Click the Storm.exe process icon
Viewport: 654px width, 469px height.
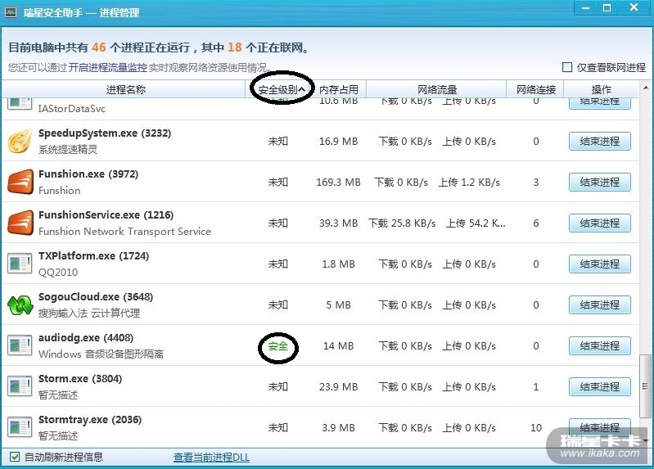(x=20, y=386)
